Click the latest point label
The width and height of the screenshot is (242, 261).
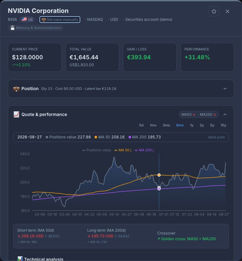coord(216,137)
